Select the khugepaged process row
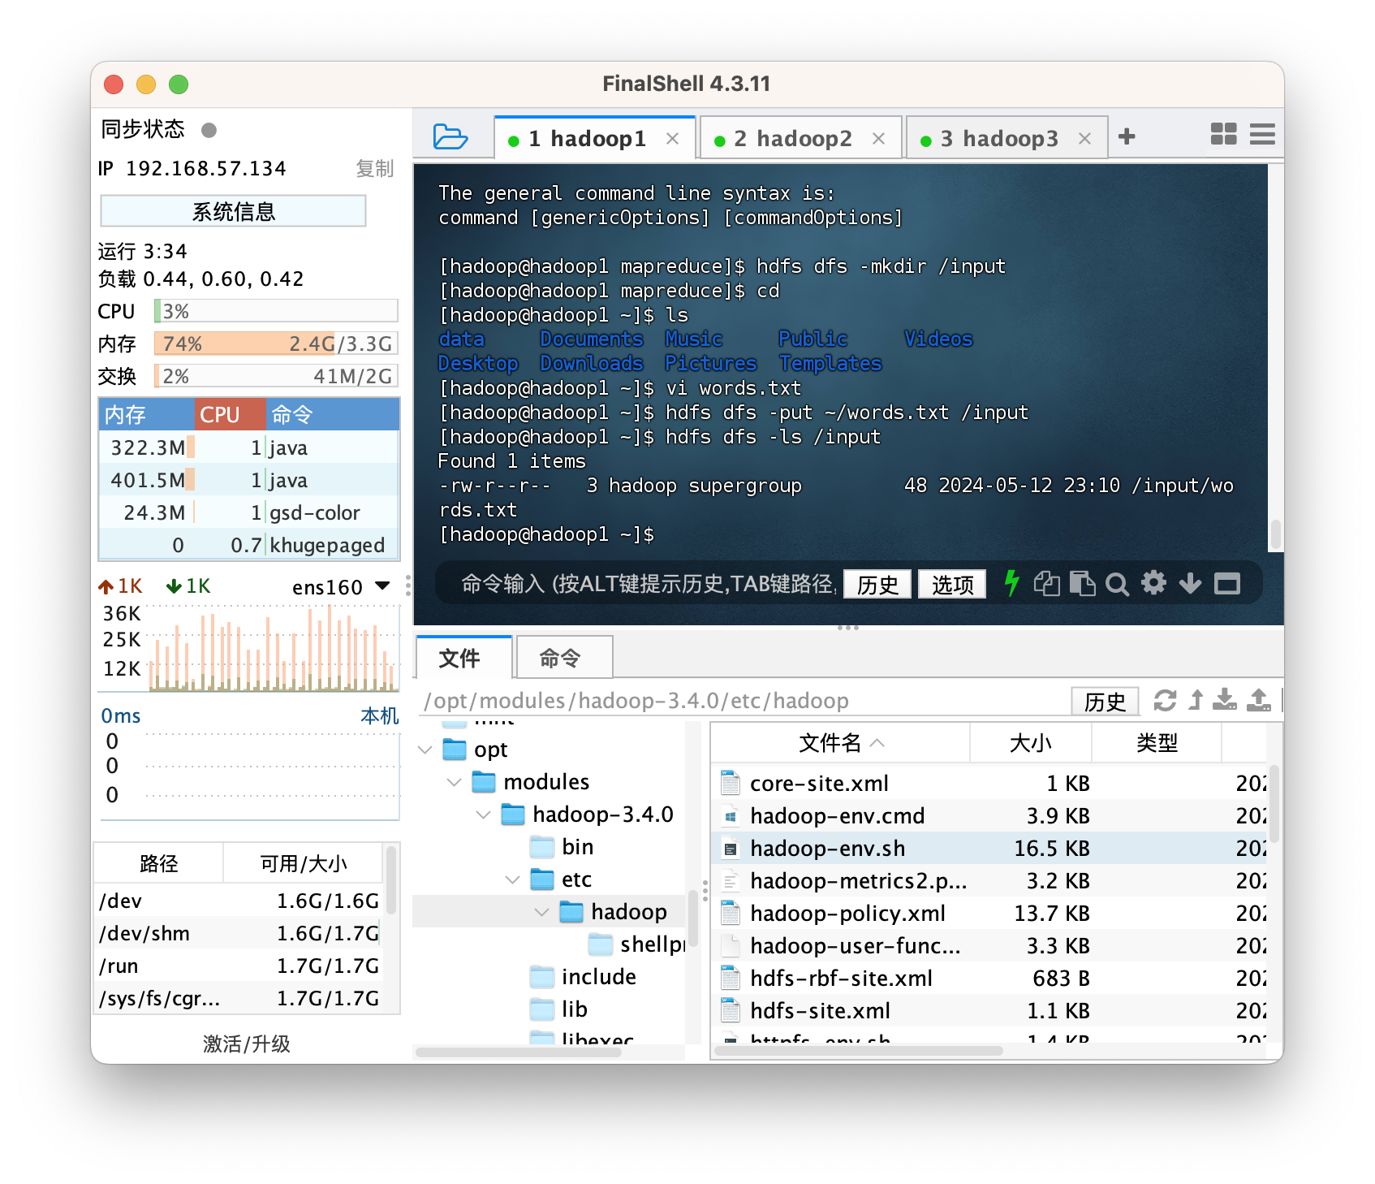1375x1184 pixels. click(249, 545)
